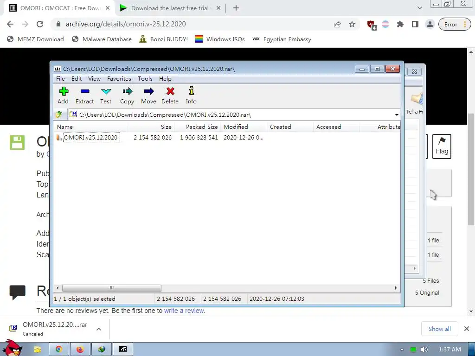Go up one folder level in 7-Zip
Screen dimensions: 475x356
59,114
